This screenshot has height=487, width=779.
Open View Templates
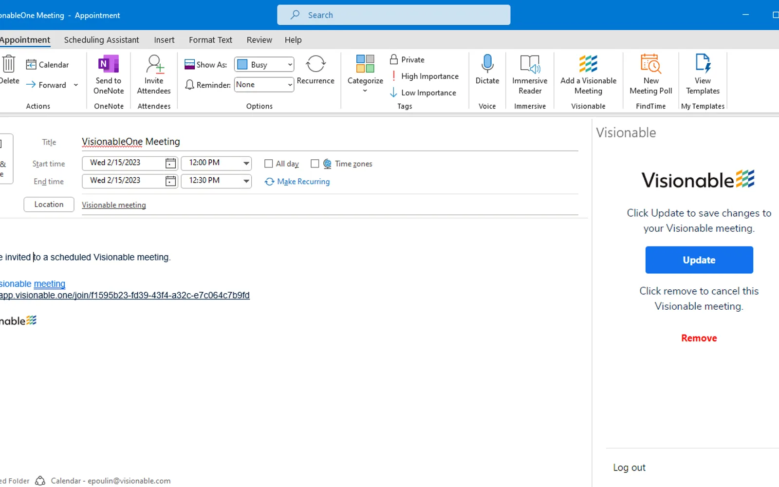703,75
